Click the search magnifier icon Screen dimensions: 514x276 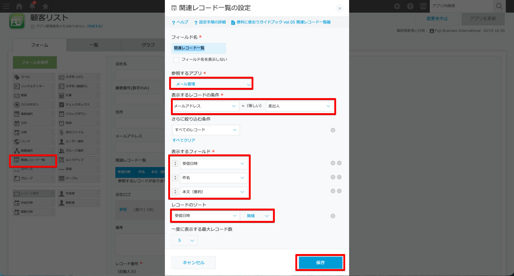(499, 6)
